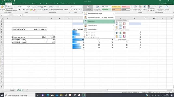Open fill color dropdown arrow

click(33, 10)
